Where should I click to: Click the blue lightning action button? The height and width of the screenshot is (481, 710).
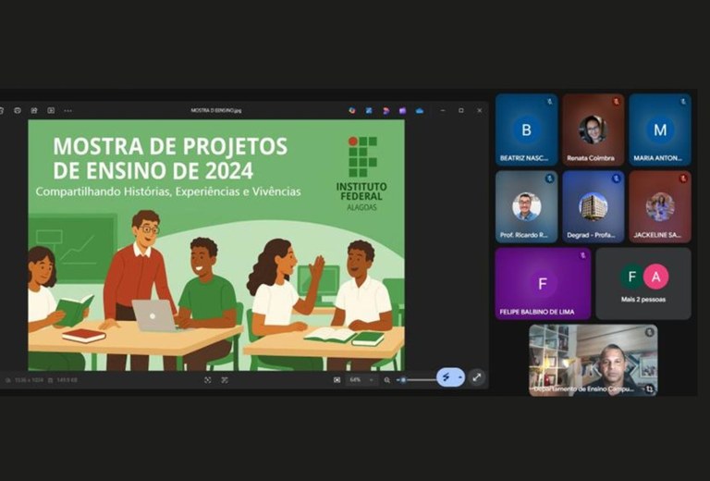(x=448, y=377)
